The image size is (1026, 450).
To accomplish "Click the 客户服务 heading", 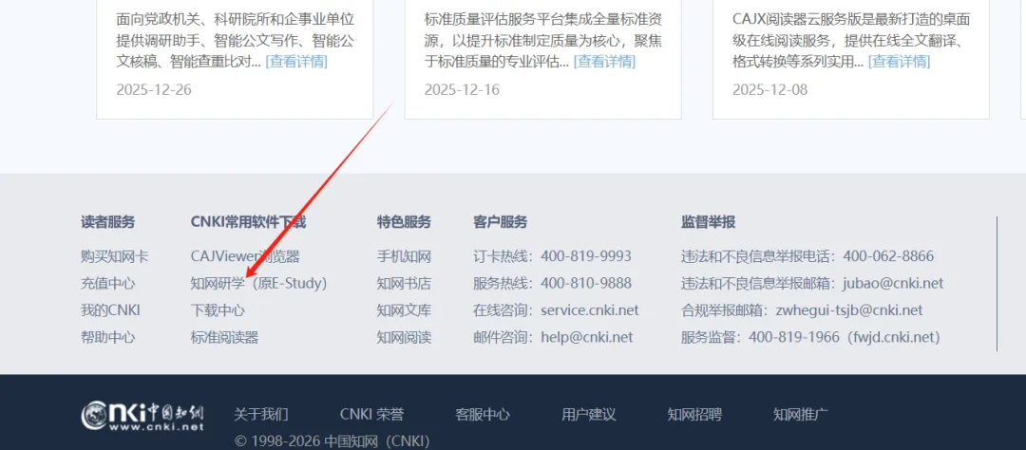I will (500, 222).
